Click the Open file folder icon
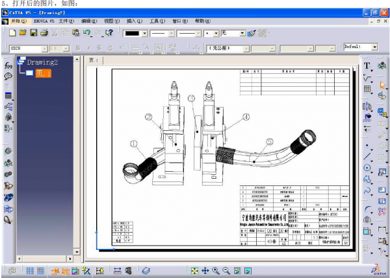Screen dimensions: 390x278 [x=23, y=32]
